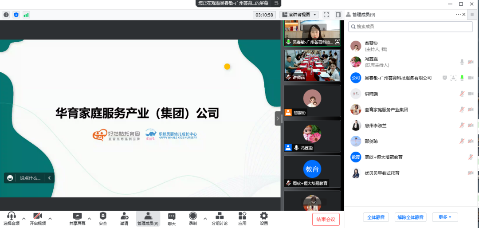Click 吴春敏 screen sharing status icon
Screen dimensions: 479x228
coord(445,78)
